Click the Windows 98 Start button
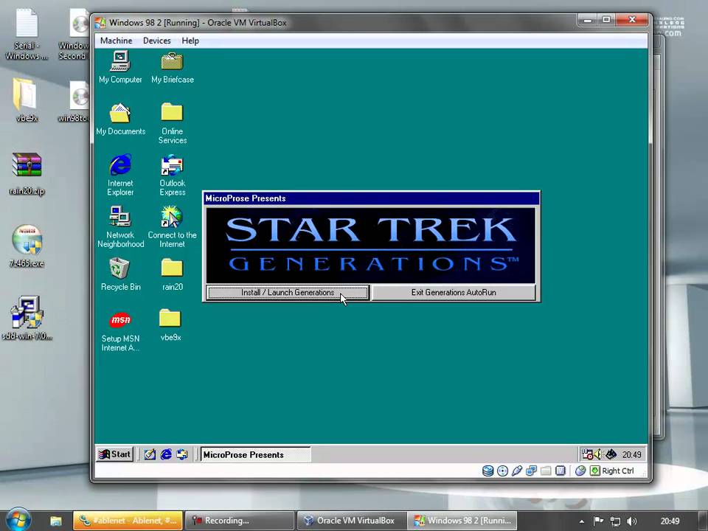This screenshot has height=531, width=708. [115, 454]
